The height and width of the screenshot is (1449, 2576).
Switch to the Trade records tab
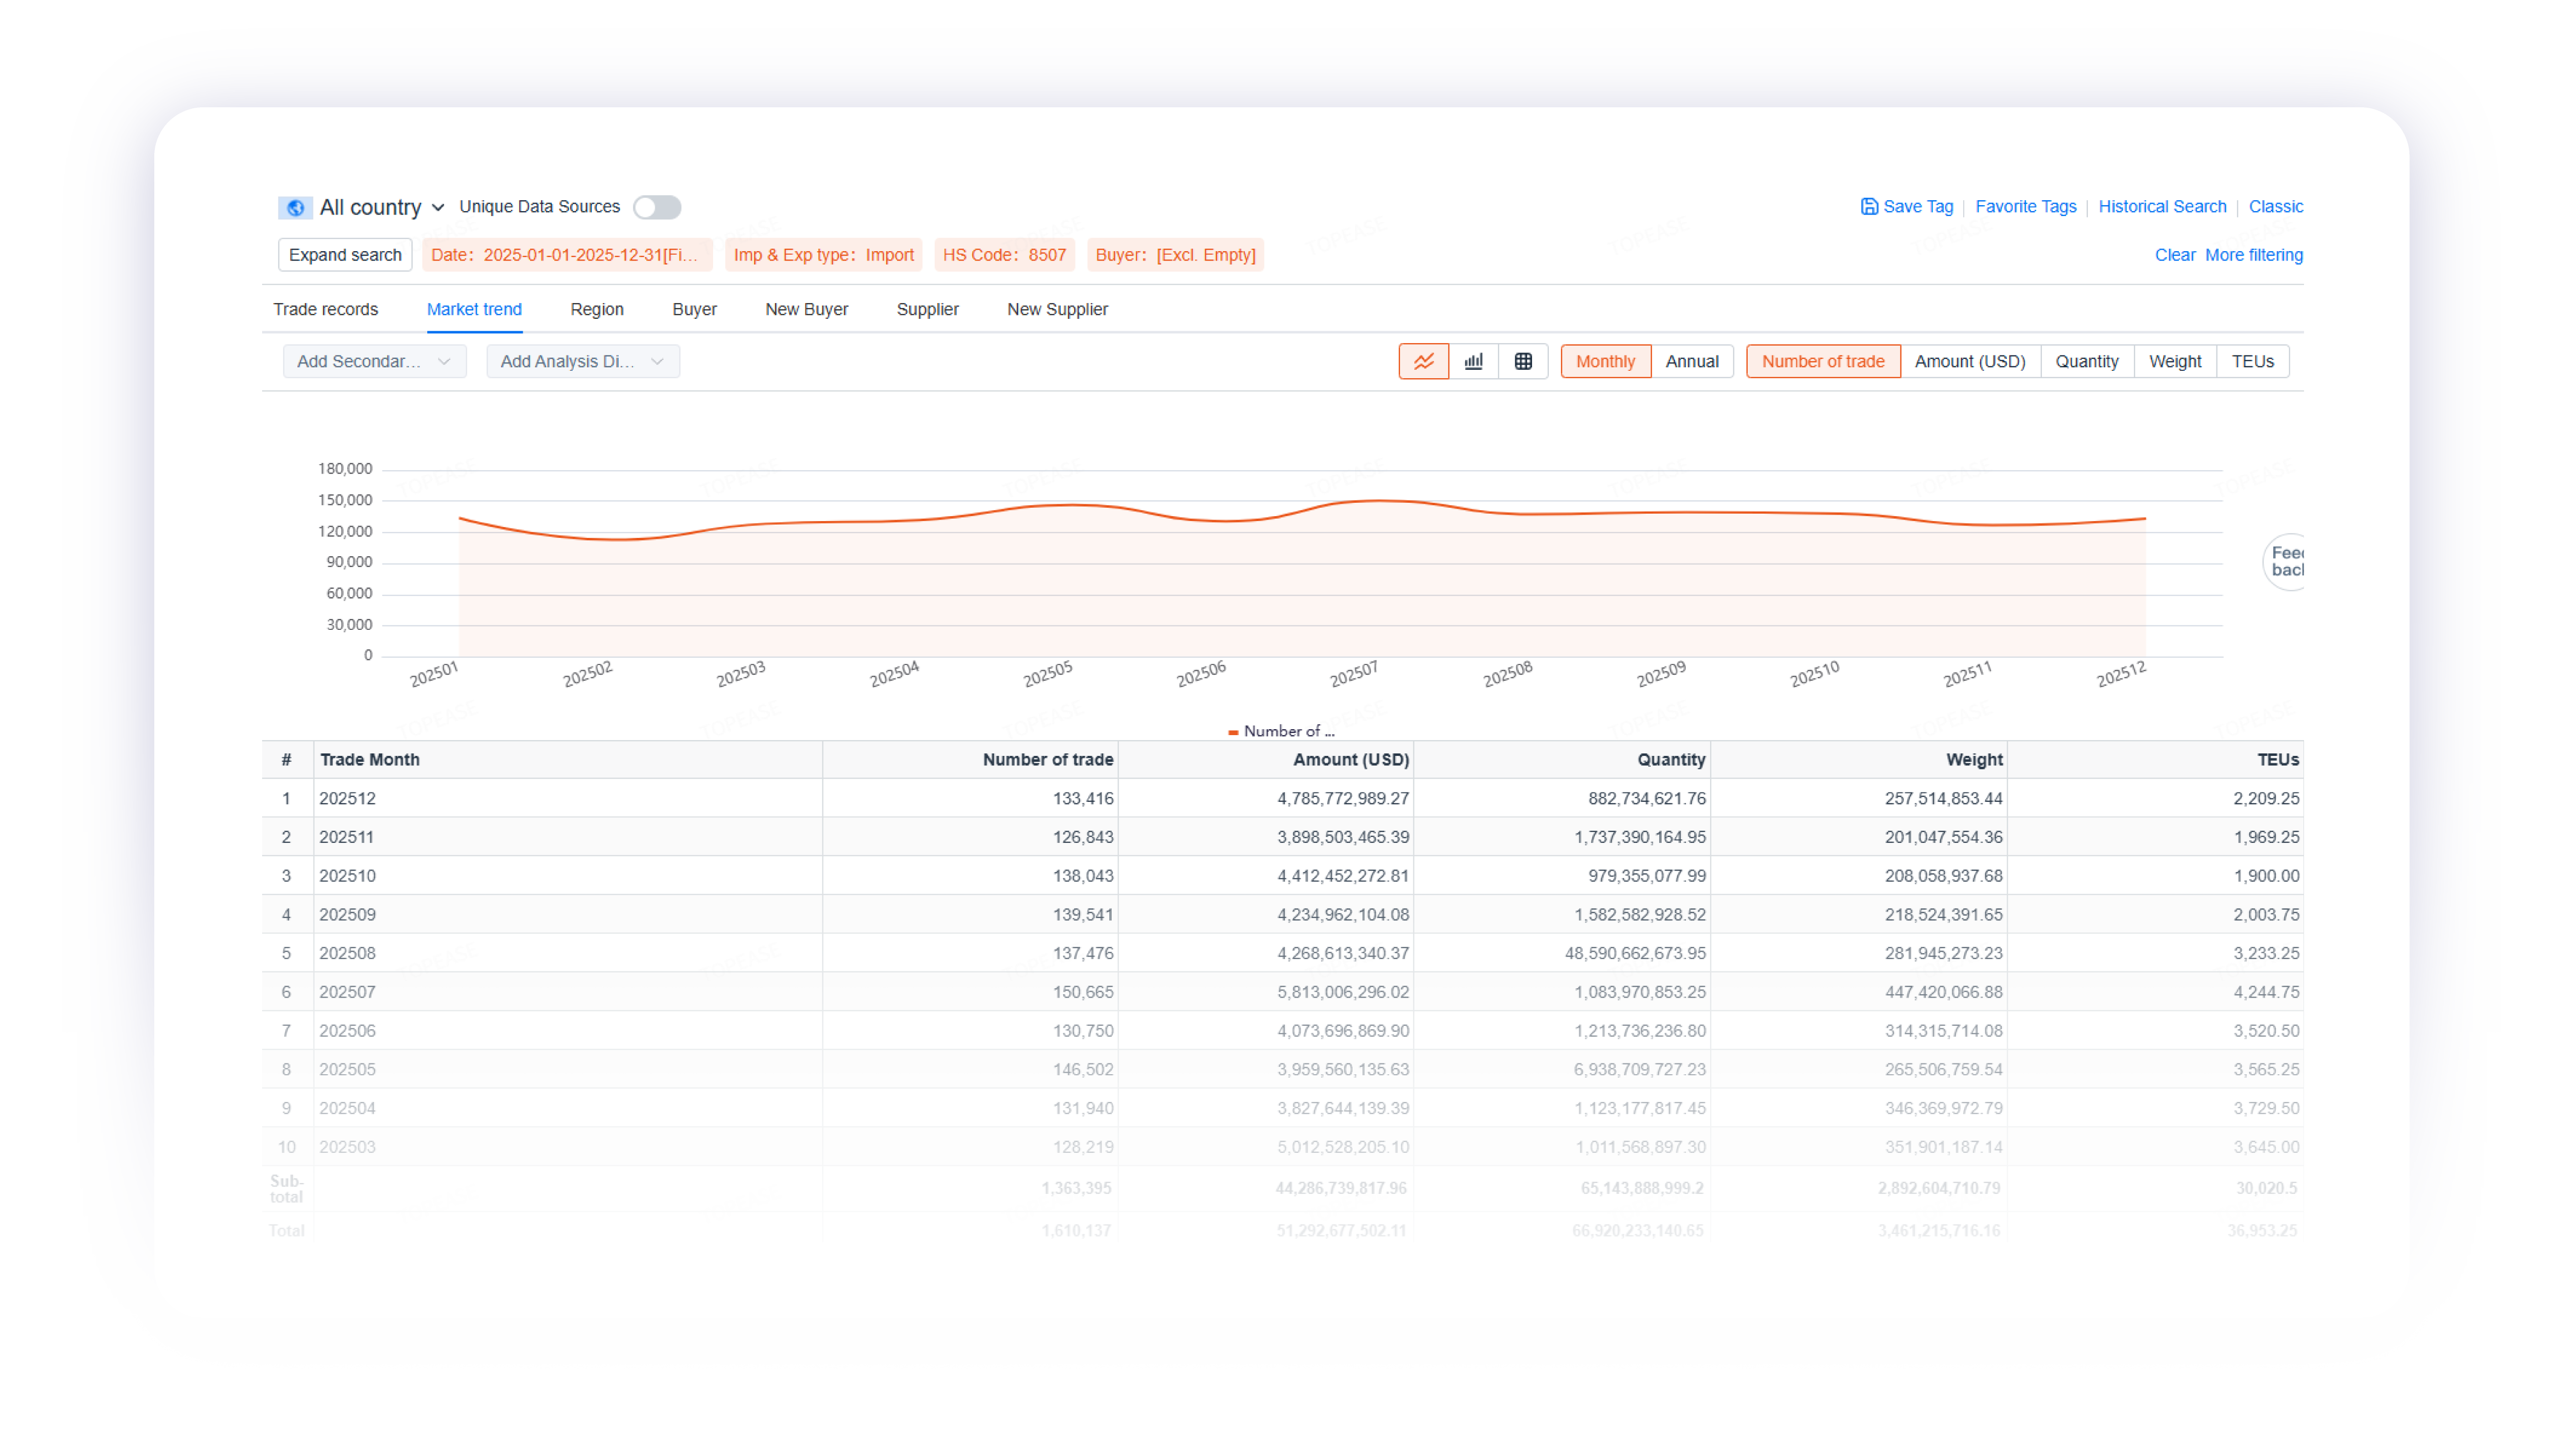click(325, 309)
